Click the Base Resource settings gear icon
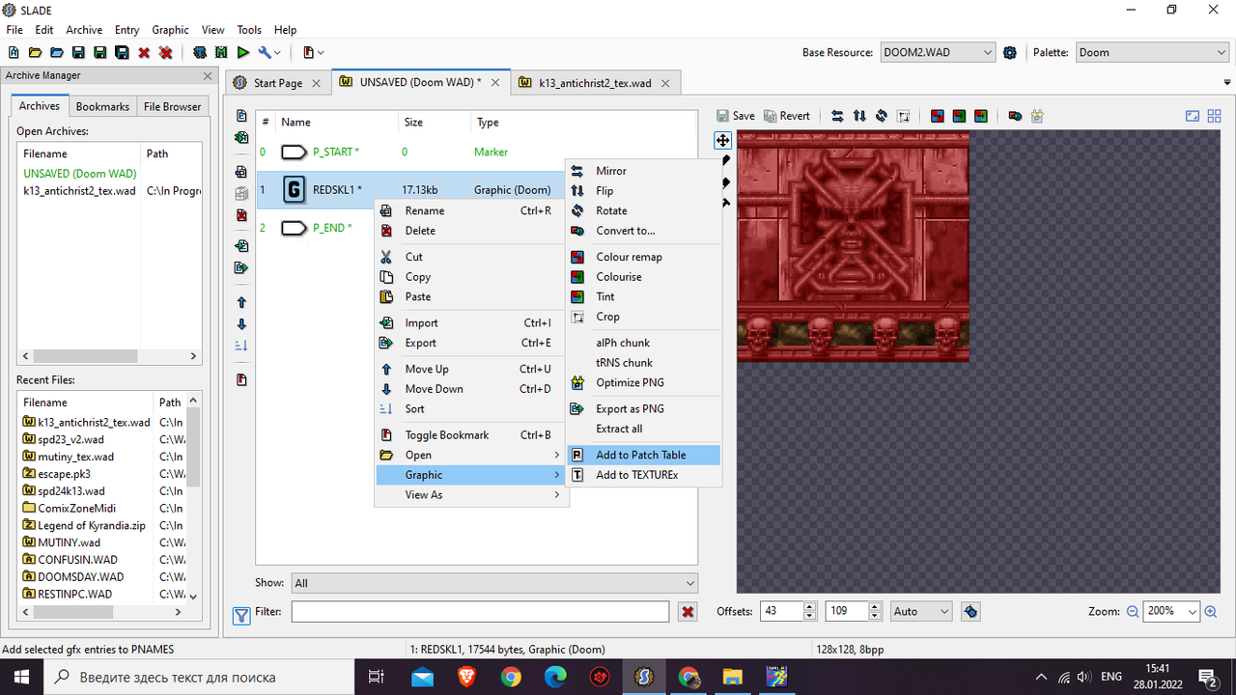This screenshot has height=695, width=1236. click(x=1010, y=52)
